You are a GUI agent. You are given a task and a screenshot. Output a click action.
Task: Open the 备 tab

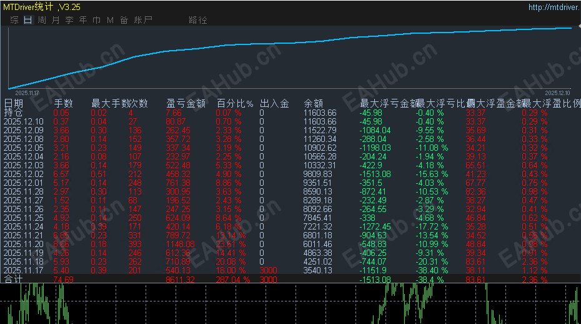tap(124, 20)
